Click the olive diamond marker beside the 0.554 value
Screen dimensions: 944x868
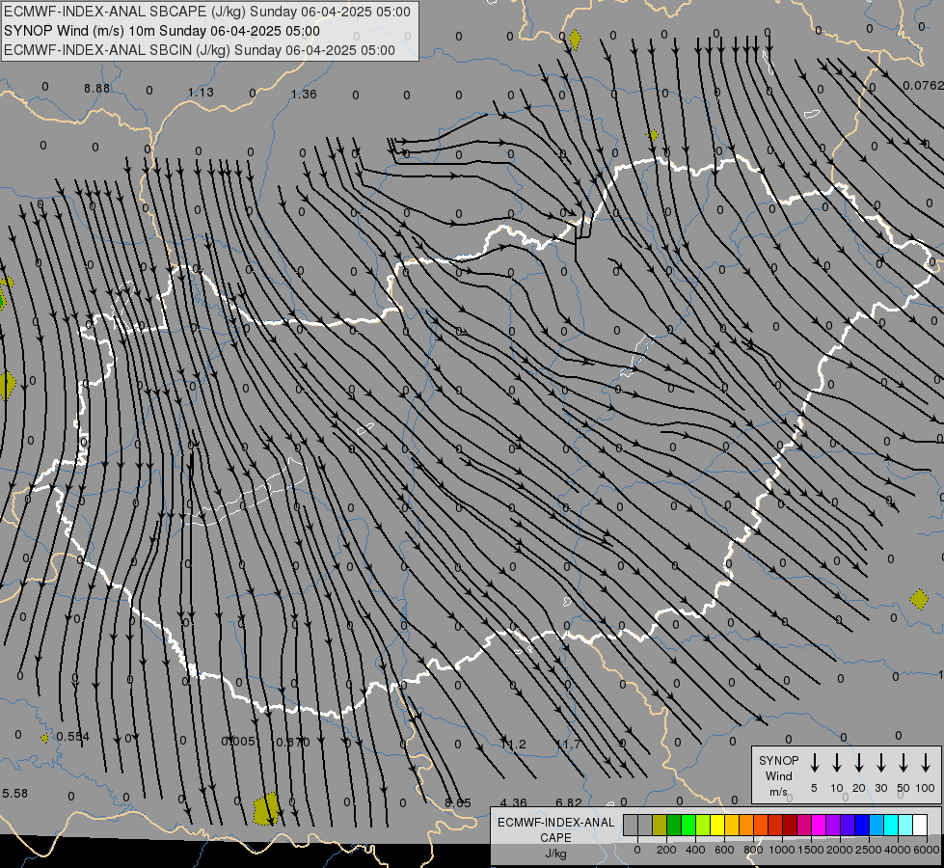tap(45, 738)
